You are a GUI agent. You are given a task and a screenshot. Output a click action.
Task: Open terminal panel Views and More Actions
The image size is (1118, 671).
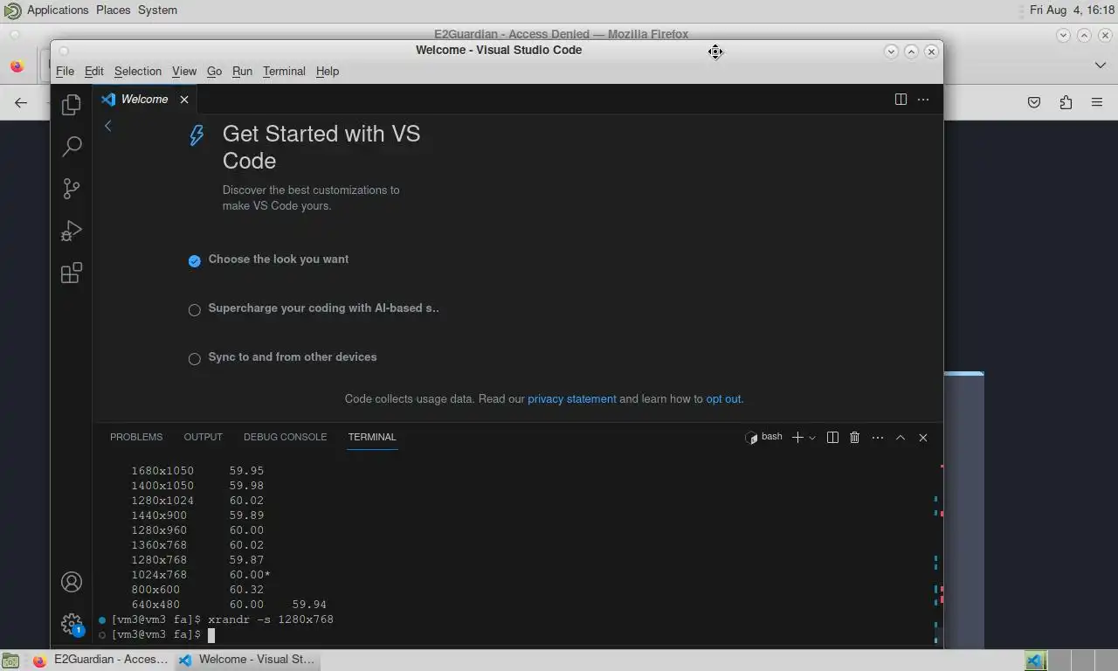tap(878, 438)
